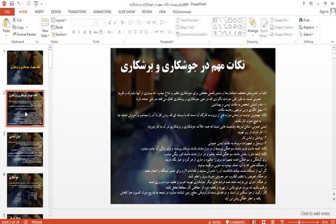Toggle Strikethrough formatting
Image resolution: width=336 pixels, height=224 pixels.
[95, 32]
